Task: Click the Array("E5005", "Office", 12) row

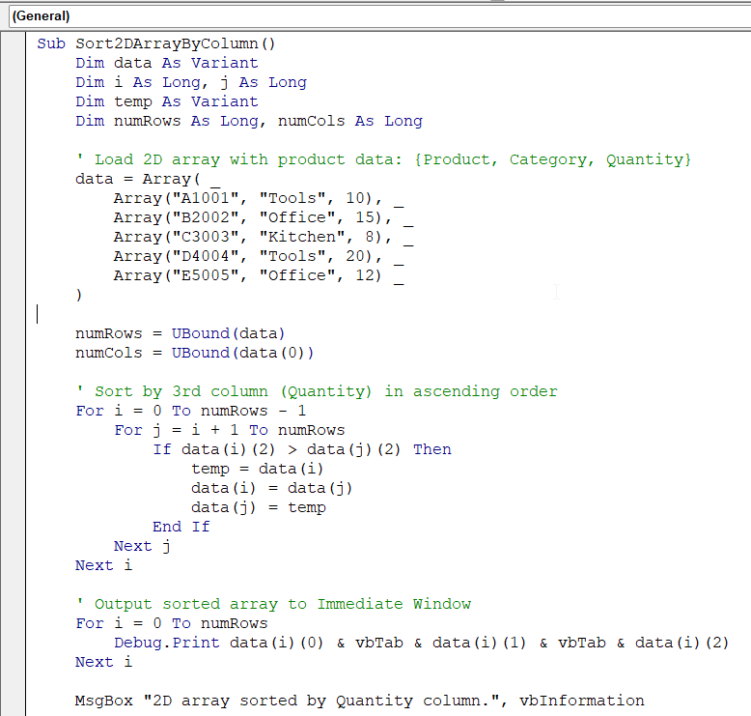Action: pyautogui.click(x=247, y=275)
